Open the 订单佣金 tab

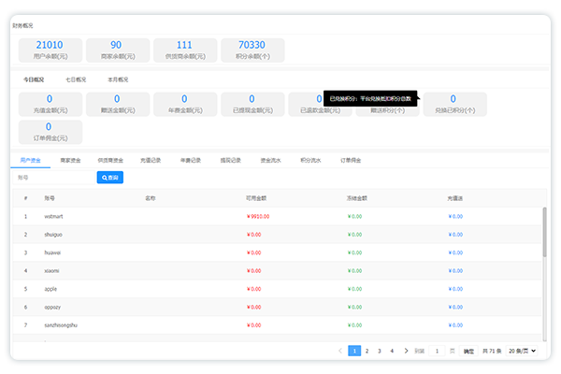351,160
